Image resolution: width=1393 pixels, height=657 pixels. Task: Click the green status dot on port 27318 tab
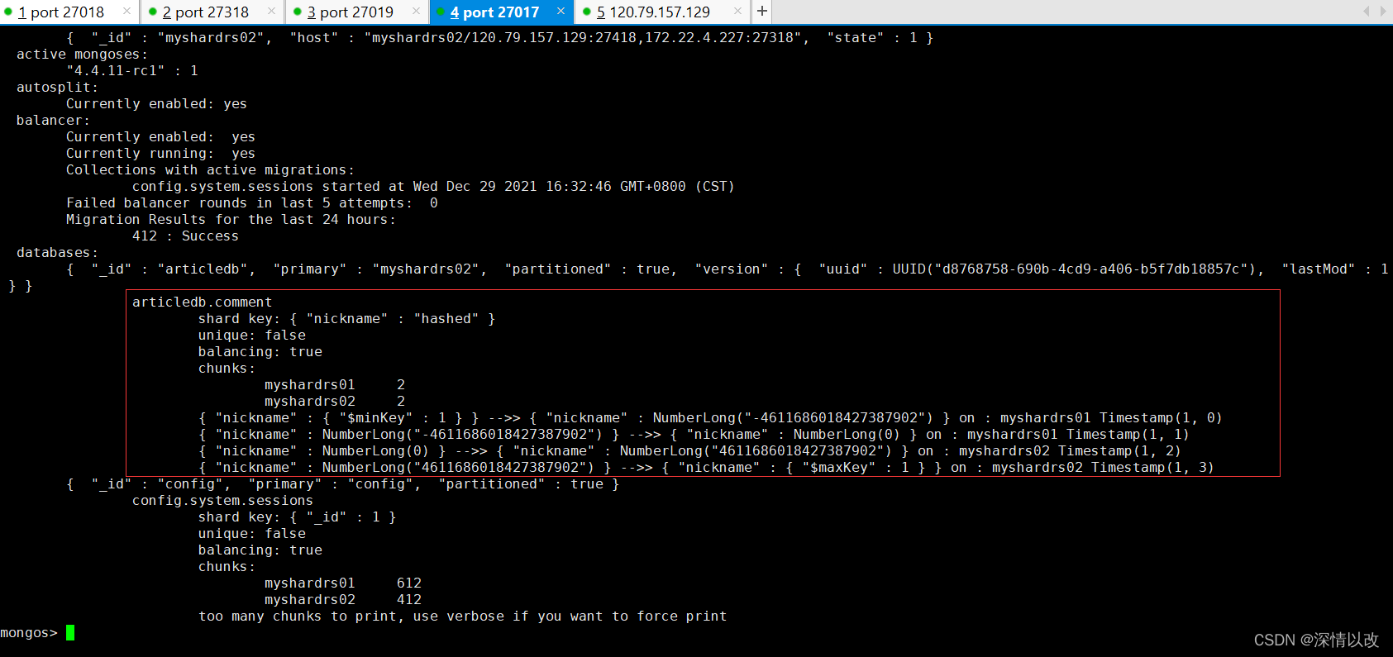(x=153, y=12)
